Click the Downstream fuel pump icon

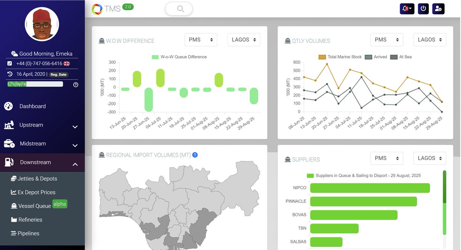pos(9,162)
